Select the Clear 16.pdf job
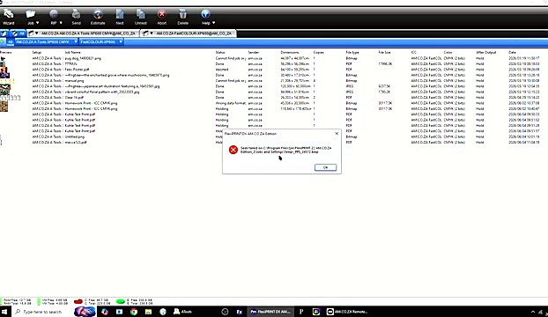The width and height of the screenshot is (548, 317). coord(74,98)
